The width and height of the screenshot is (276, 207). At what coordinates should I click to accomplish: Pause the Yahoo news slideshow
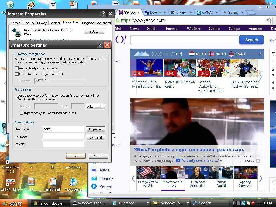258,161
